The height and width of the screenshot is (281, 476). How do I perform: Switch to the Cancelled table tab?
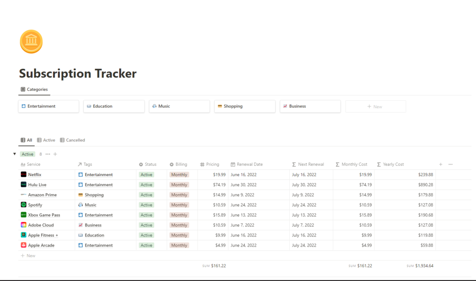pyautogui.click(x=72, y=140)
